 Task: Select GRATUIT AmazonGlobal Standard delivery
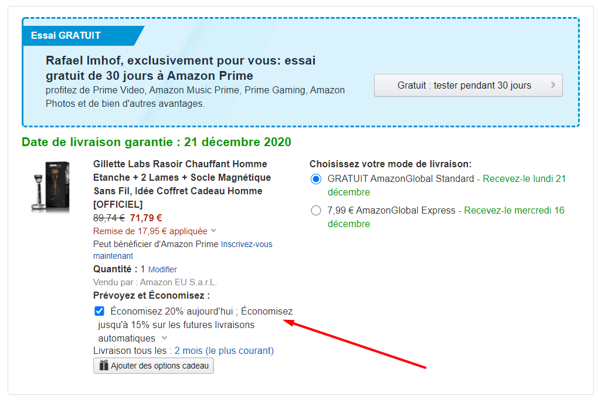317,179
